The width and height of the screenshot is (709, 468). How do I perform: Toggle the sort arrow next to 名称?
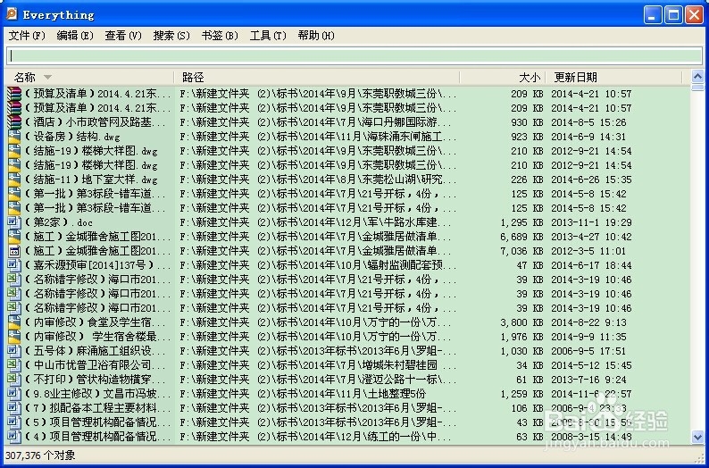tap(47, 78)
